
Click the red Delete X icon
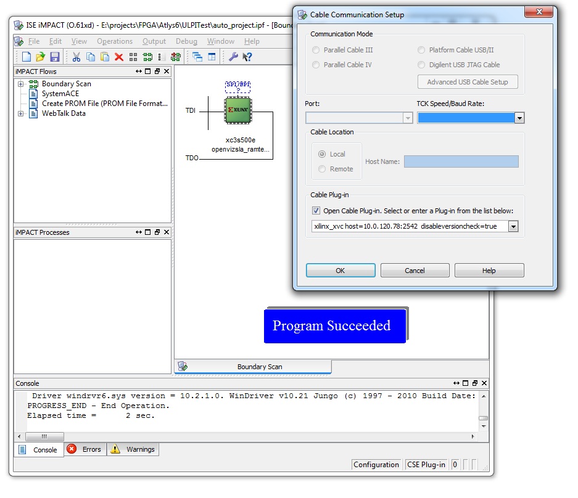point(119,57)
